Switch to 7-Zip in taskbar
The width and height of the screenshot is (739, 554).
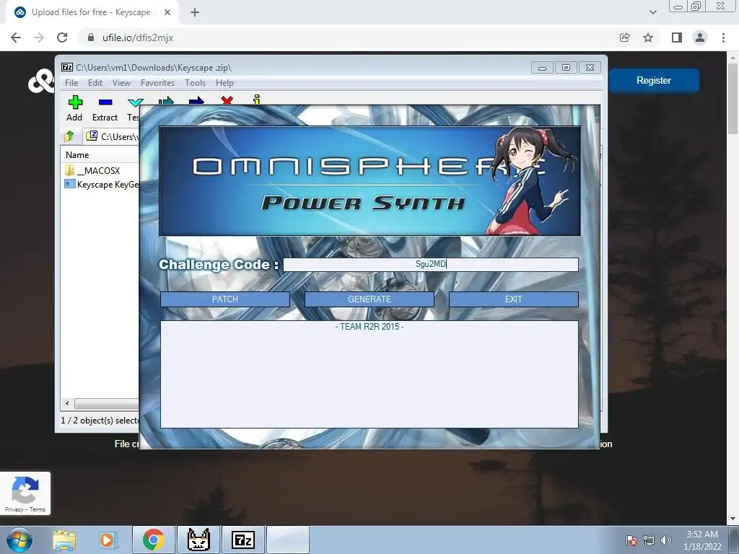pos(243,540)
